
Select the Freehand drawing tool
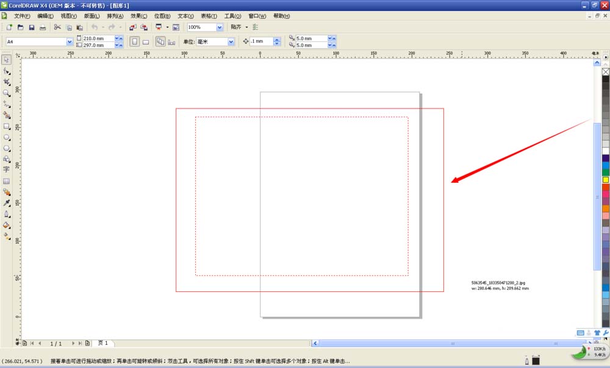pyautogui.click(x=7, y=104)
